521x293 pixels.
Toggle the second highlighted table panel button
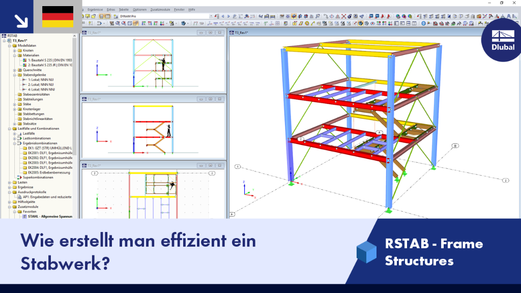tap(108, 16)
